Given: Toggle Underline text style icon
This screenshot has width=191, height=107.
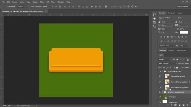Looking at the screenshot, I should click(x=182, y=37).
